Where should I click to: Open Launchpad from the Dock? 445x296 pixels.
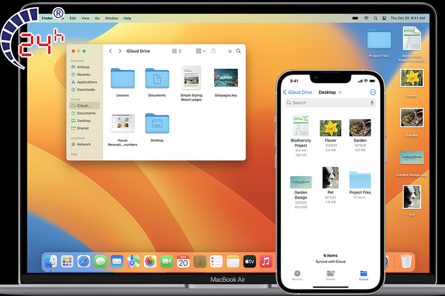(67, 261)
